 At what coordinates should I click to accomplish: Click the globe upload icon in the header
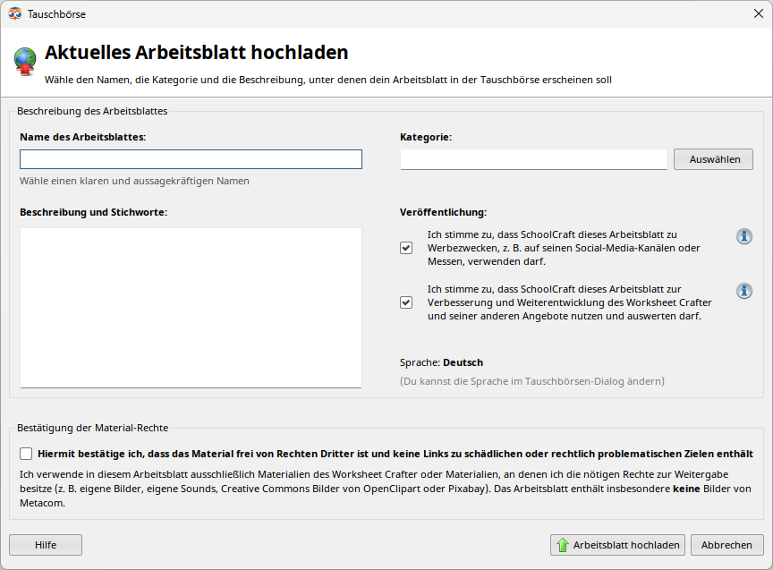coord(25,58)
